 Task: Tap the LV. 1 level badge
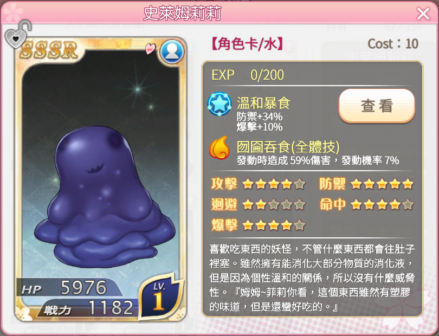point(159,297)
